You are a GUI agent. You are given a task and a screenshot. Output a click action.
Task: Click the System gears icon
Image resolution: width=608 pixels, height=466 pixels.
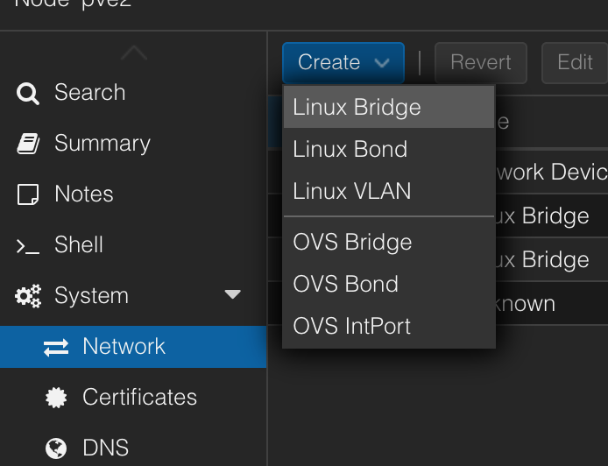(28, 296)
